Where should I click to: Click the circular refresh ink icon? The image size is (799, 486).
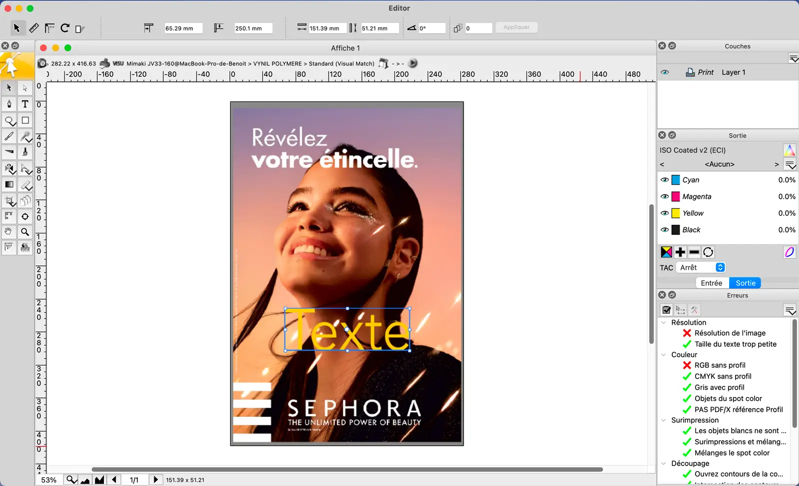(708, 252)
